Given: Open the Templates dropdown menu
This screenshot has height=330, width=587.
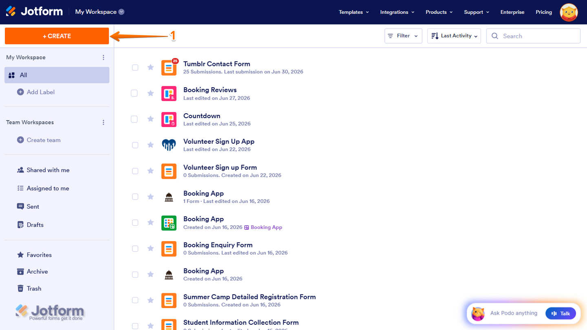Looking at the screenshot, I should tap(354, 12).
